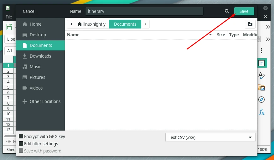274x160 pixels.
Task: Sort files by the Modified column
Action: 250,35
